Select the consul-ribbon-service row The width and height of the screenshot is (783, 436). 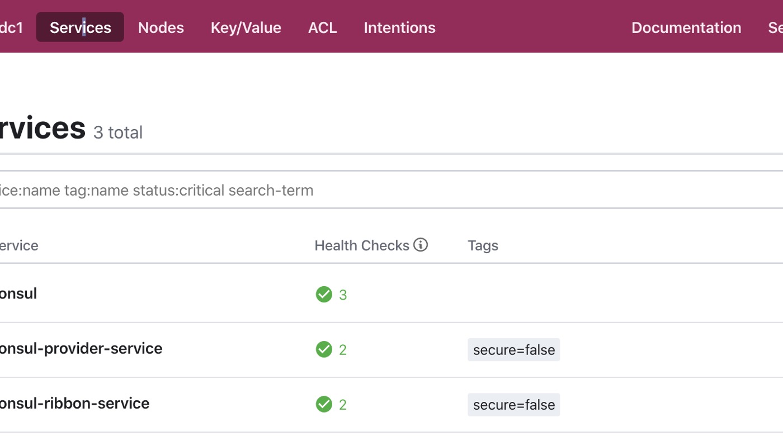coord(74,404)
